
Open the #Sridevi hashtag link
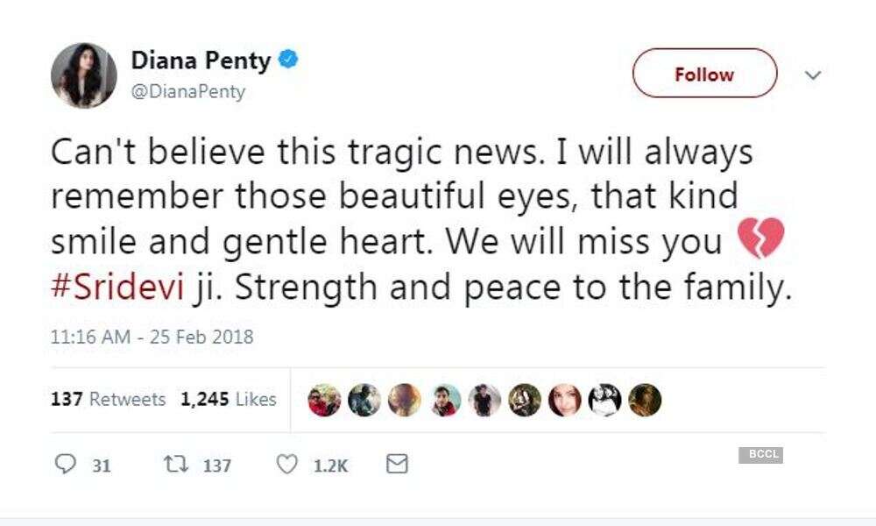coord(117,288)
